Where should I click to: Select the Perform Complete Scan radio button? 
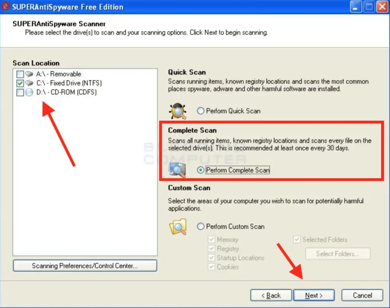pyautogui.click(x=200, y=170)
